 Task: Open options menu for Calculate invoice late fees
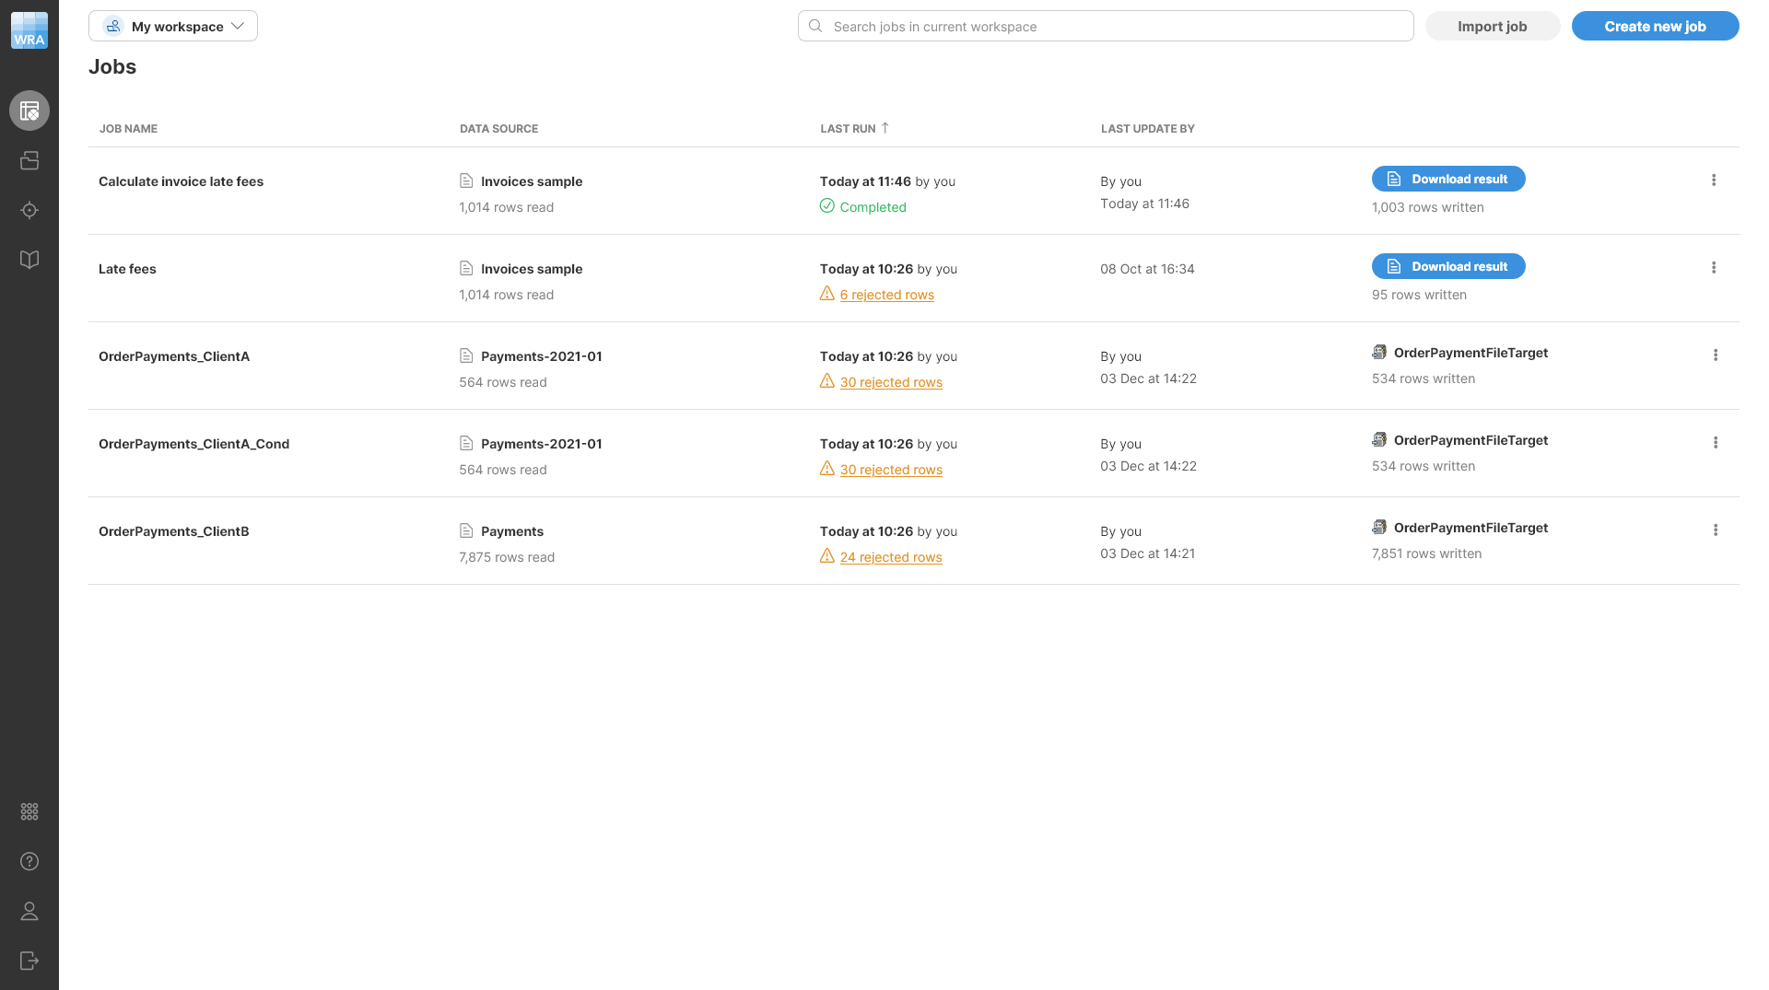[x=1714, y=180]
